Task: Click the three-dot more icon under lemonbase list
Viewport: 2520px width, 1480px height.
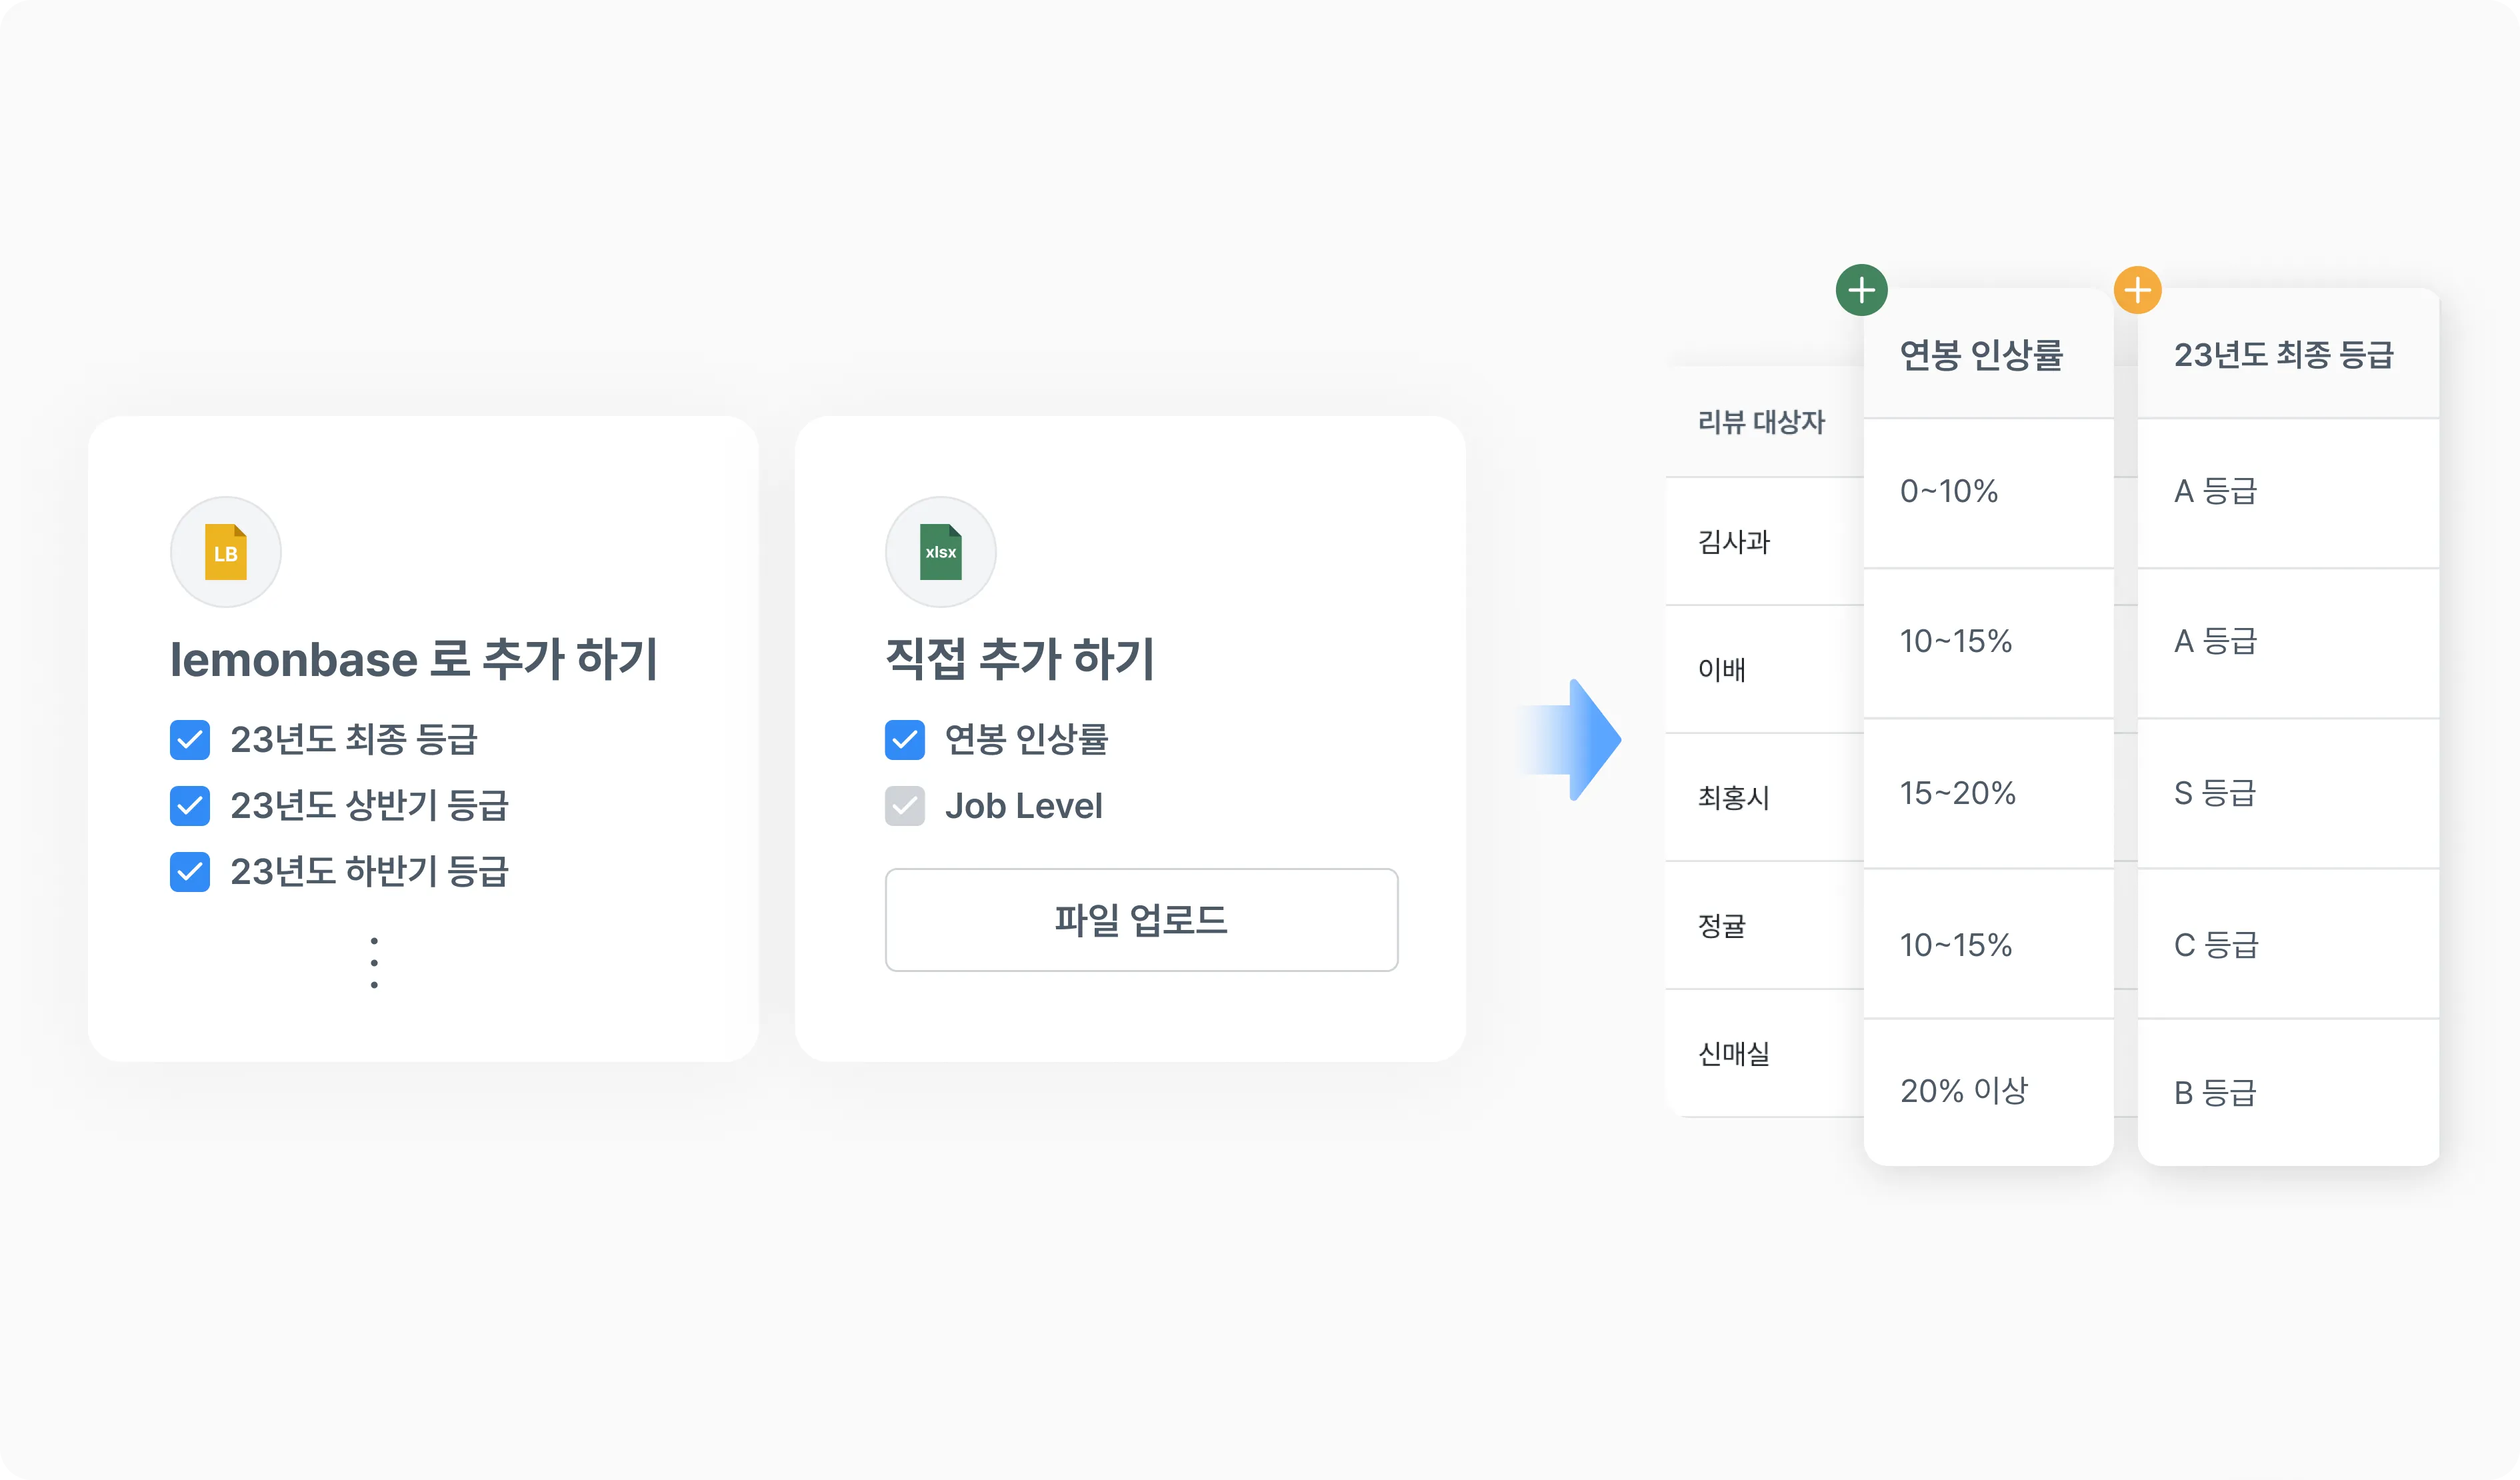Action: coord(374,963)
